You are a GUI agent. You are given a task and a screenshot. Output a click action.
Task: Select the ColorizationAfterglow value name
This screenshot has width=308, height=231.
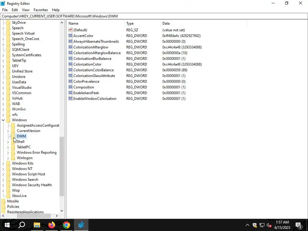(x=91, y=47)
